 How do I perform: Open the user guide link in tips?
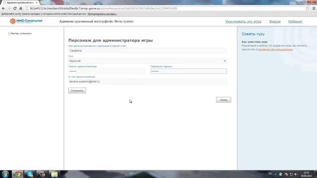point(275,49)
